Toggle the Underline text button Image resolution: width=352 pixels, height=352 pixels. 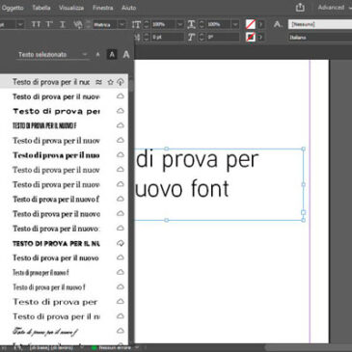click(63, 24)
